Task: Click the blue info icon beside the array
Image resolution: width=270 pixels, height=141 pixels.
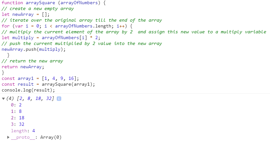Action: tap(59, 99)
